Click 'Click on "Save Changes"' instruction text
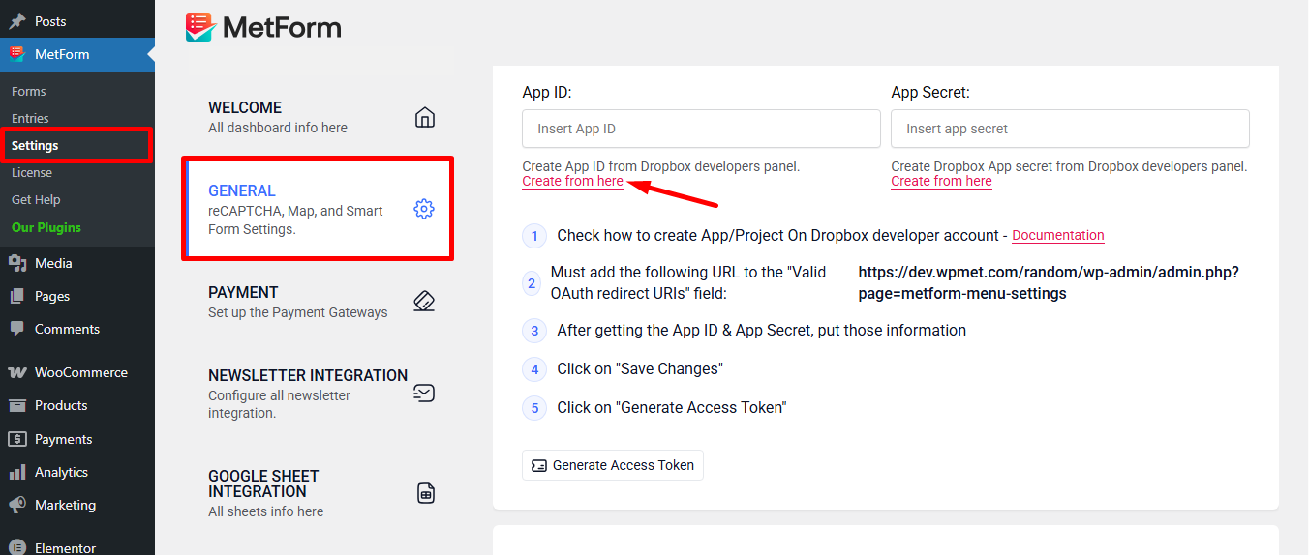The image size is (1309, 555). pyautogui.click(x=640, y=368)
